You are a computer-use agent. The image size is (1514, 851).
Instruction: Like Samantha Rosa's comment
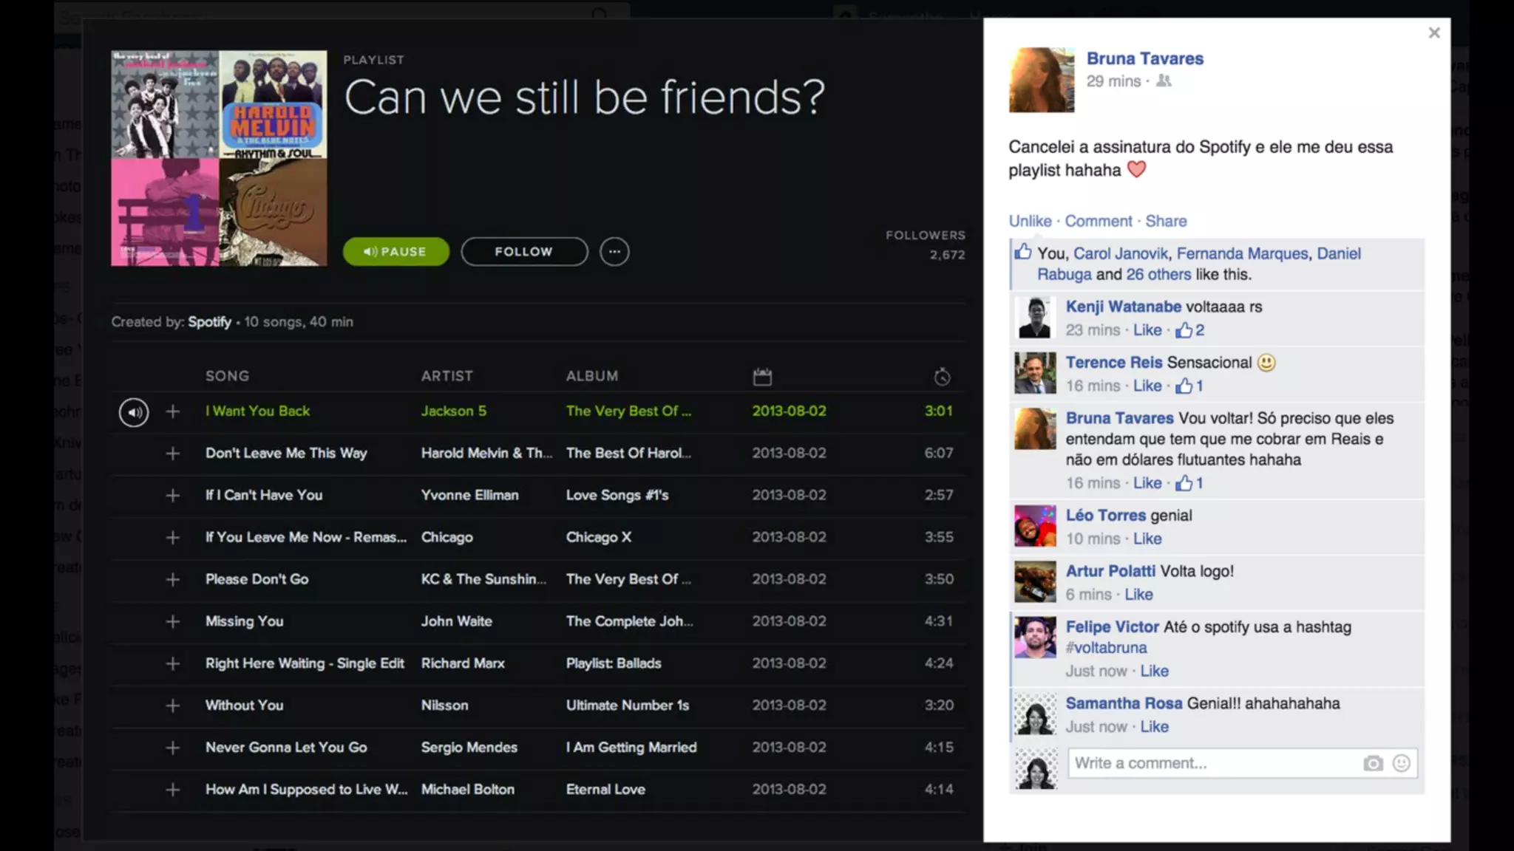[1154, 727]
